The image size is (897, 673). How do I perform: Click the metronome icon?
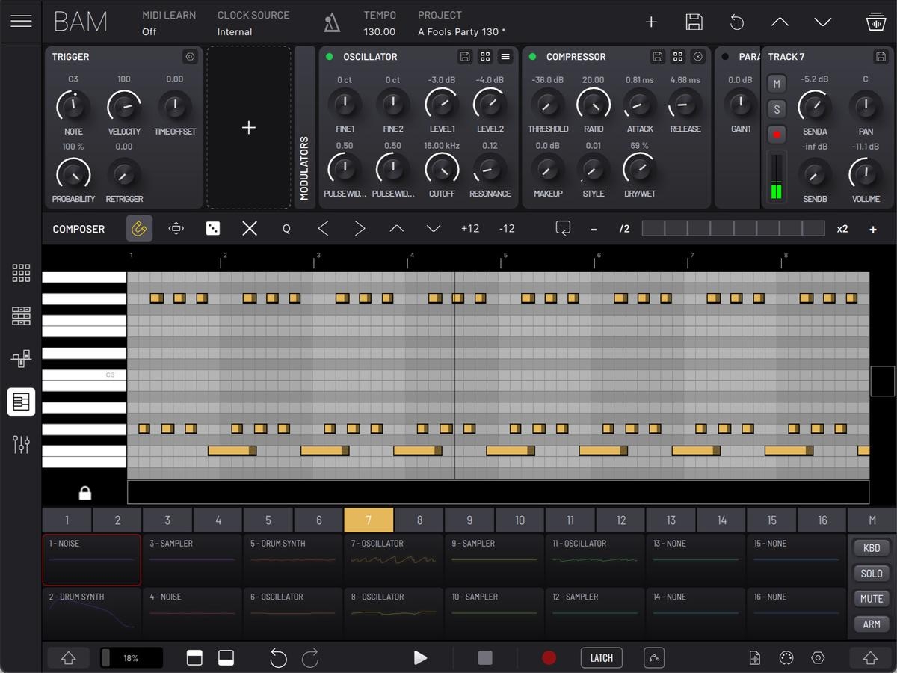[332, 23]
